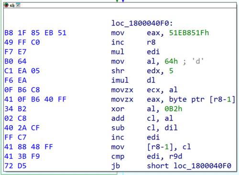Select hex bytes 40 2A CF
This screenshot has height=175, width=239.
(22, 128)
